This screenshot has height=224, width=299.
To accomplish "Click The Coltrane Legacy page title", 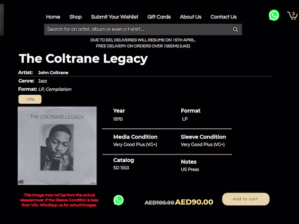I will point(83,58).
